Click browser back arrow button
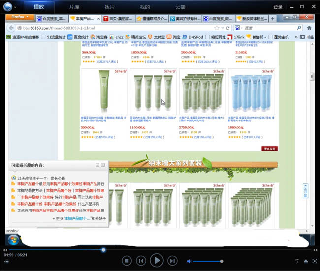The width and height of the screenshot is (320, 271). [11, 28]
